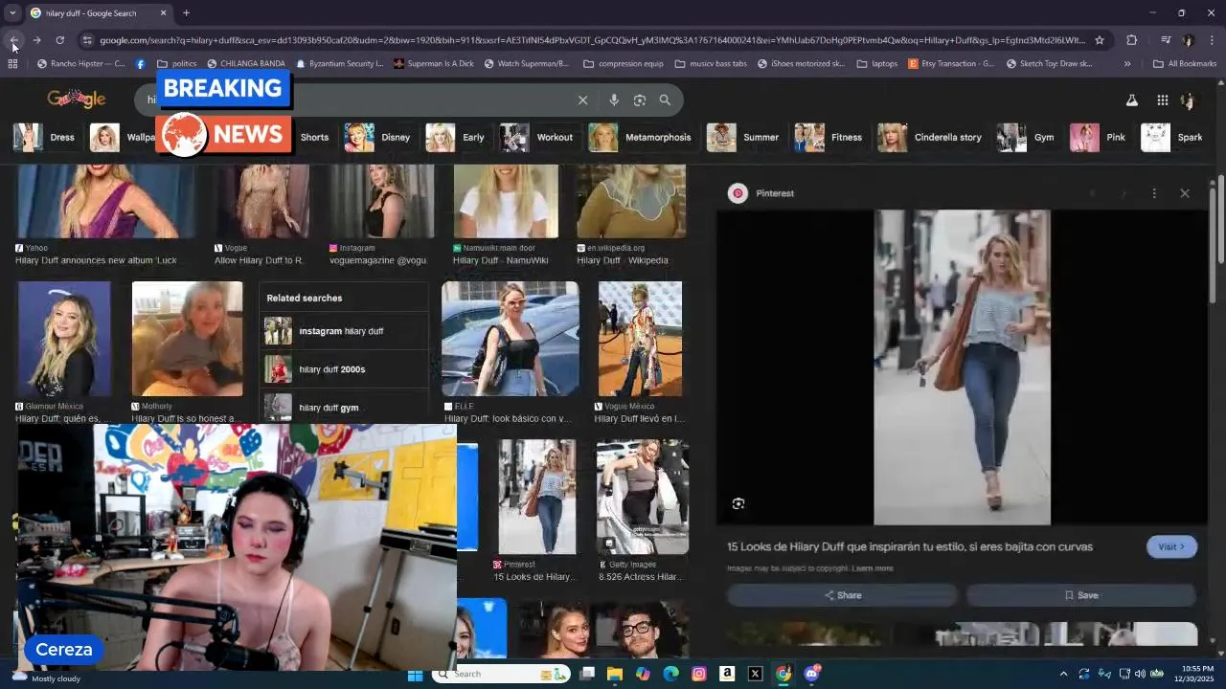Click the Save button in the preview panel
Viewport: 1226px width, 689px height.
(1081, 595)
